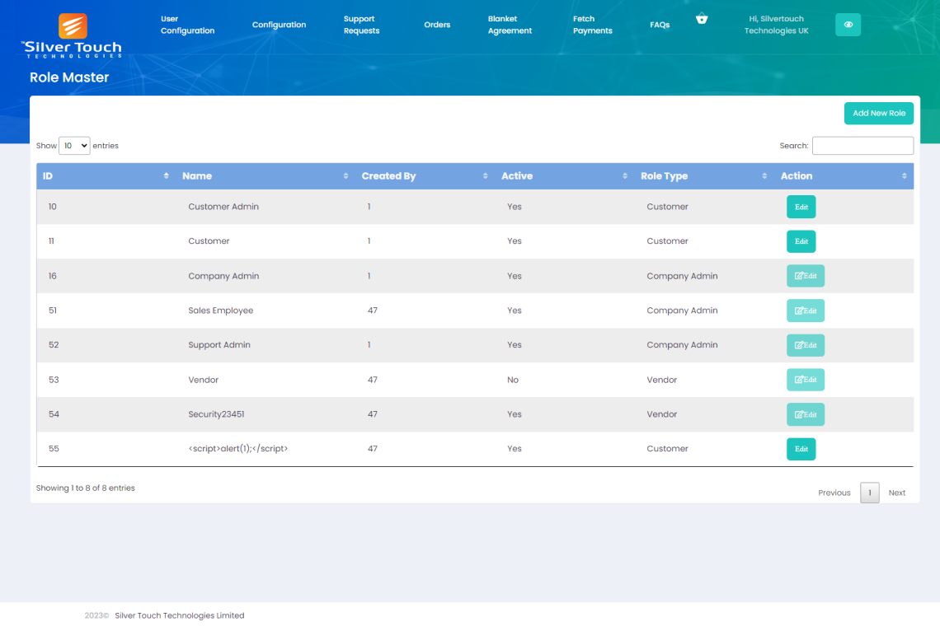
Task: Go to Support Requests
Action: click(x=361, y=25)
